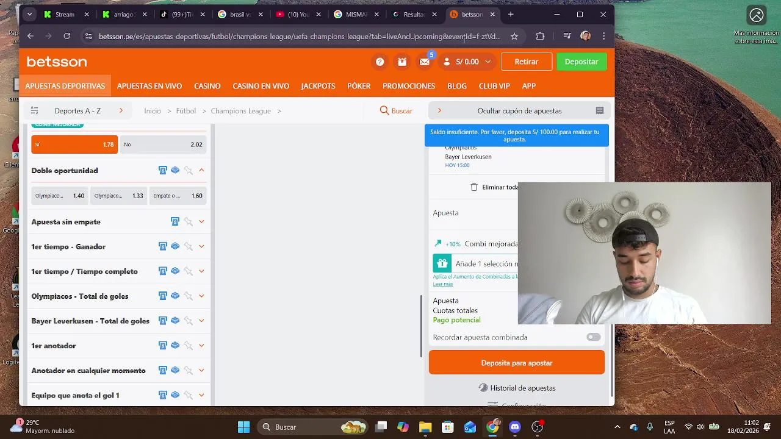Click the search magnifier icon beside Buscar
This screenshot has width=781, height=439.
(384, 110)
